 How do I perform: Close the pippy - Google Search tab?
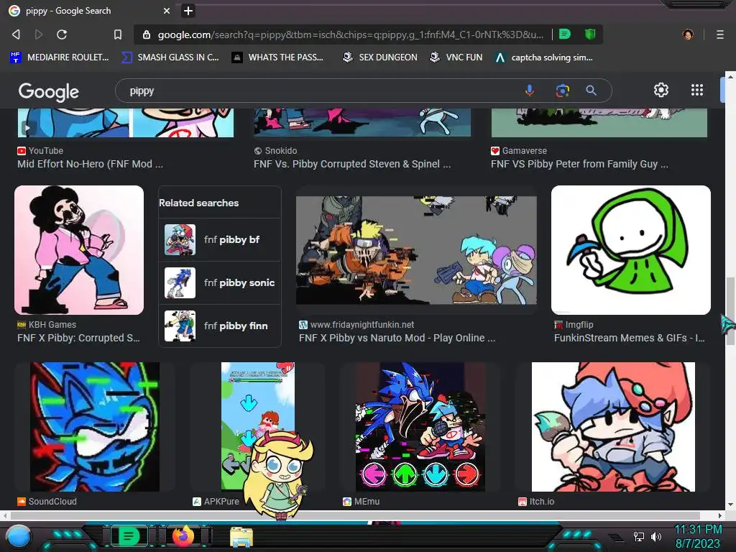point(167,10)
